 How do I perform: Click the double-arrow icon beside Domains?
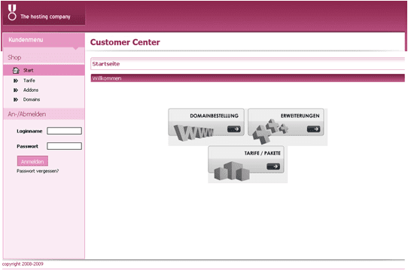(16, 99)
